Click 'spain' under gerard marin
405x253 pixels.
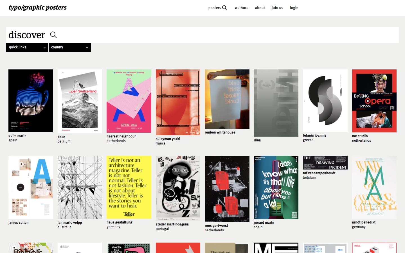point(258,227)
